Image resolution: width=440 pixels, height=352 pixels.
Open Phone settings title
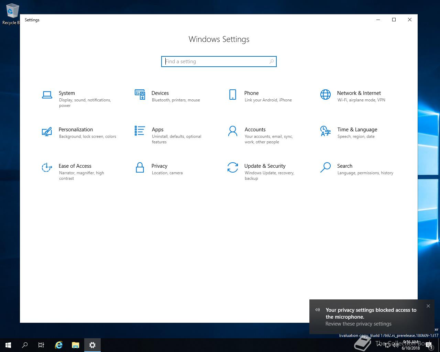(252, 93)
